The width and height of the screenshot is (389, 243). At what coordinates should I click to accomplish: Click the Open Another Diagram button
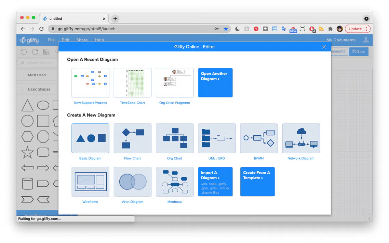pyautogui.click(x=215, y=83)
